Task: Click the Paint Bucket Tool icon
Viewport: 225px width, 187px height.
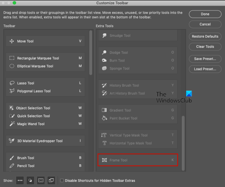Action: click(x=104, y=118)
